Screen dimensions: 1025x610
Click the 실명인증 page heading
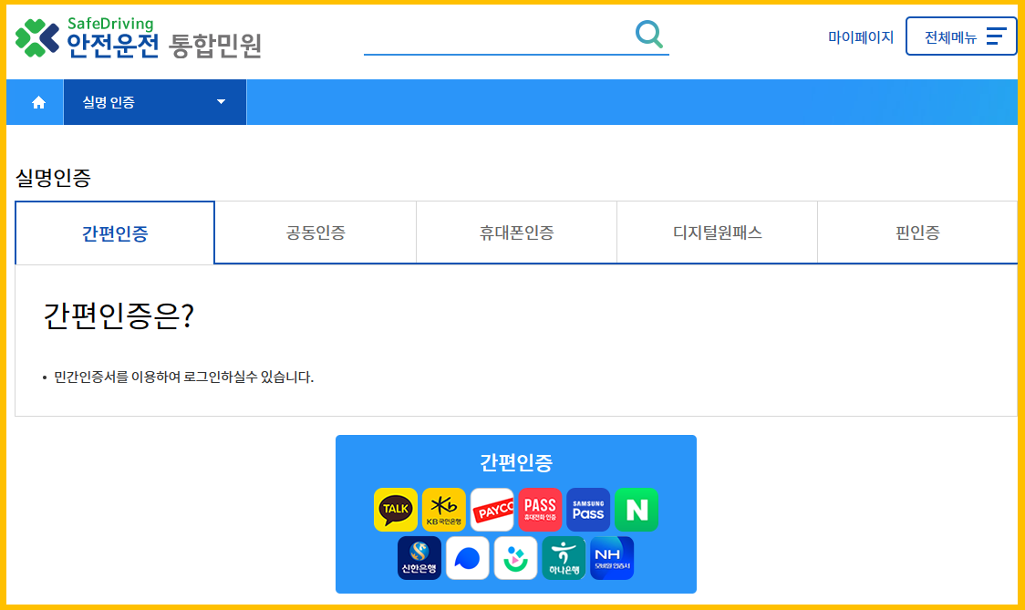(x=53, y=178)
